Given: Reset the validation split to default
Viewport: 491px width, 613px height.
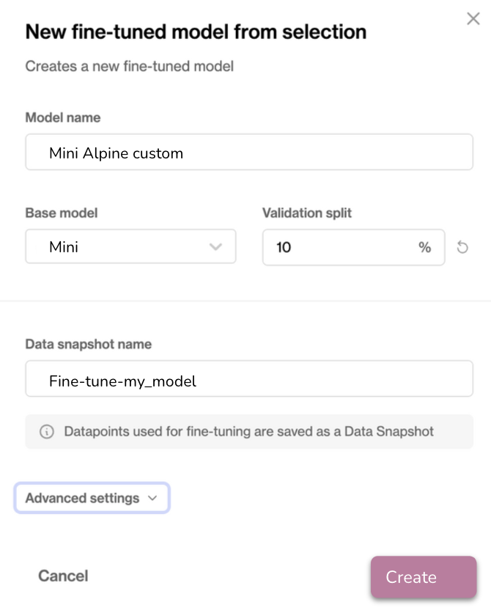Looking at the screenshot, I should [x=462, y=247].
